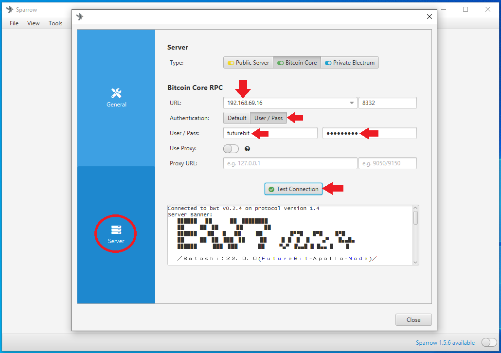This screenshot has height=353, width=501.
Task: Choose User / Pass authentication option
Action: (268, 118)
